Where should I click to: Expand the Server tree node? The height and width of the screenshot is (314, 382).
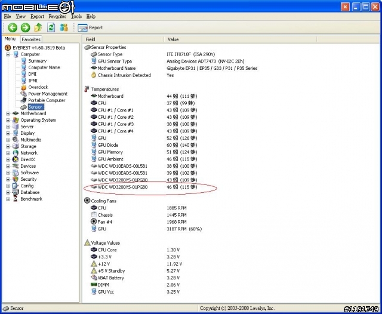pyautogui.click(x=8, y=127)
